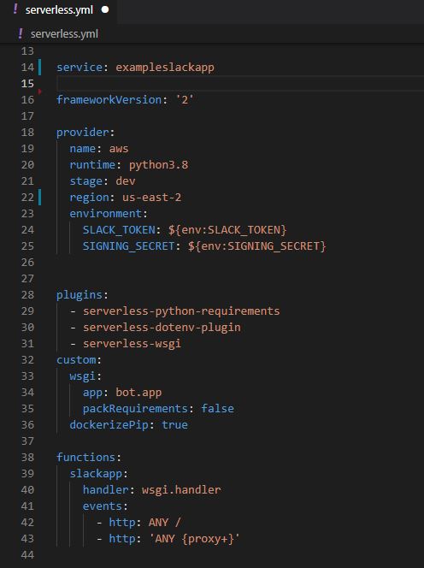Place cursor on exampleslackapp service name
The image size is (424, 568).
pos(165,68)
